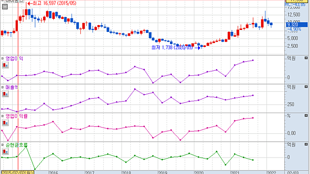Click the 02/03 date label at bottom right
The image size is (310, 174).
pyautogui.click(x=293, y=173)
